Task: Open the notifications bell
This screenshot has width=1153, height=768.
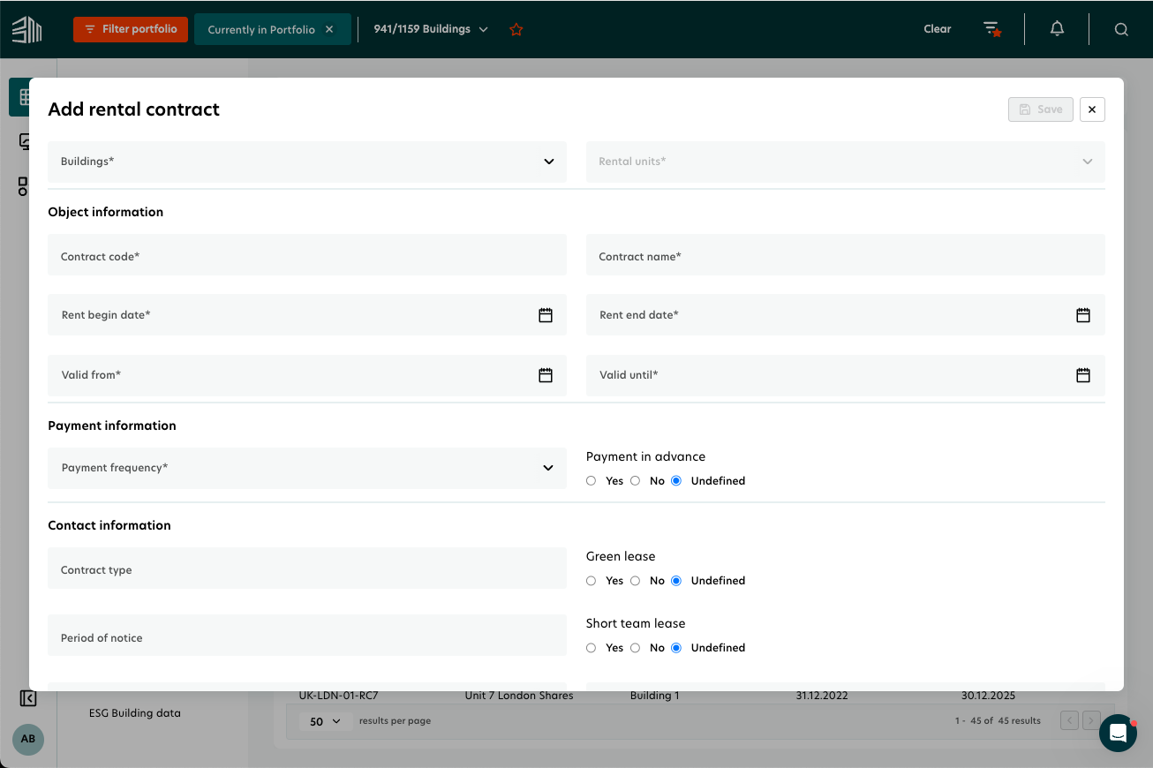Action: (x=1057, y=29)
